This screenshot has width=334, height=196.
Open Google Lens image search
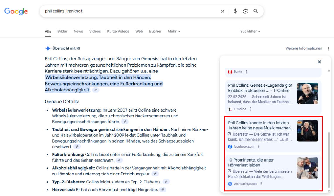(246, 11)
